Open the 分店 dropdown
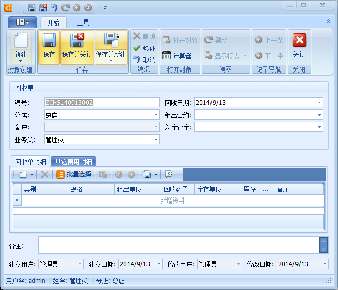 (156, 115)
